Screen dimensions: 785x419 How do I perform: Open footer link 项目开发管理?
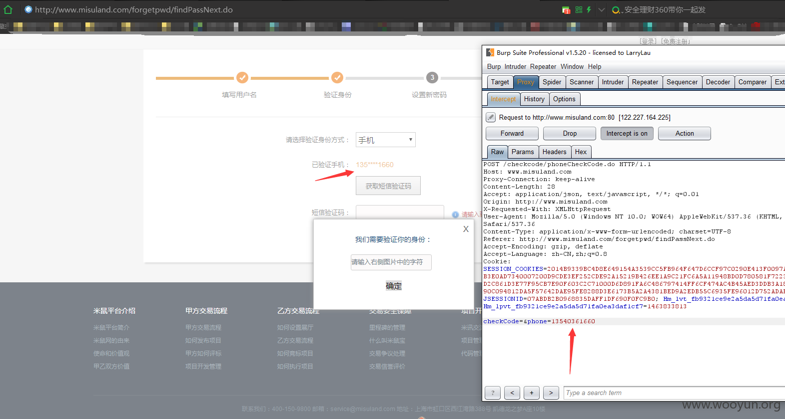tap(203, 367)
